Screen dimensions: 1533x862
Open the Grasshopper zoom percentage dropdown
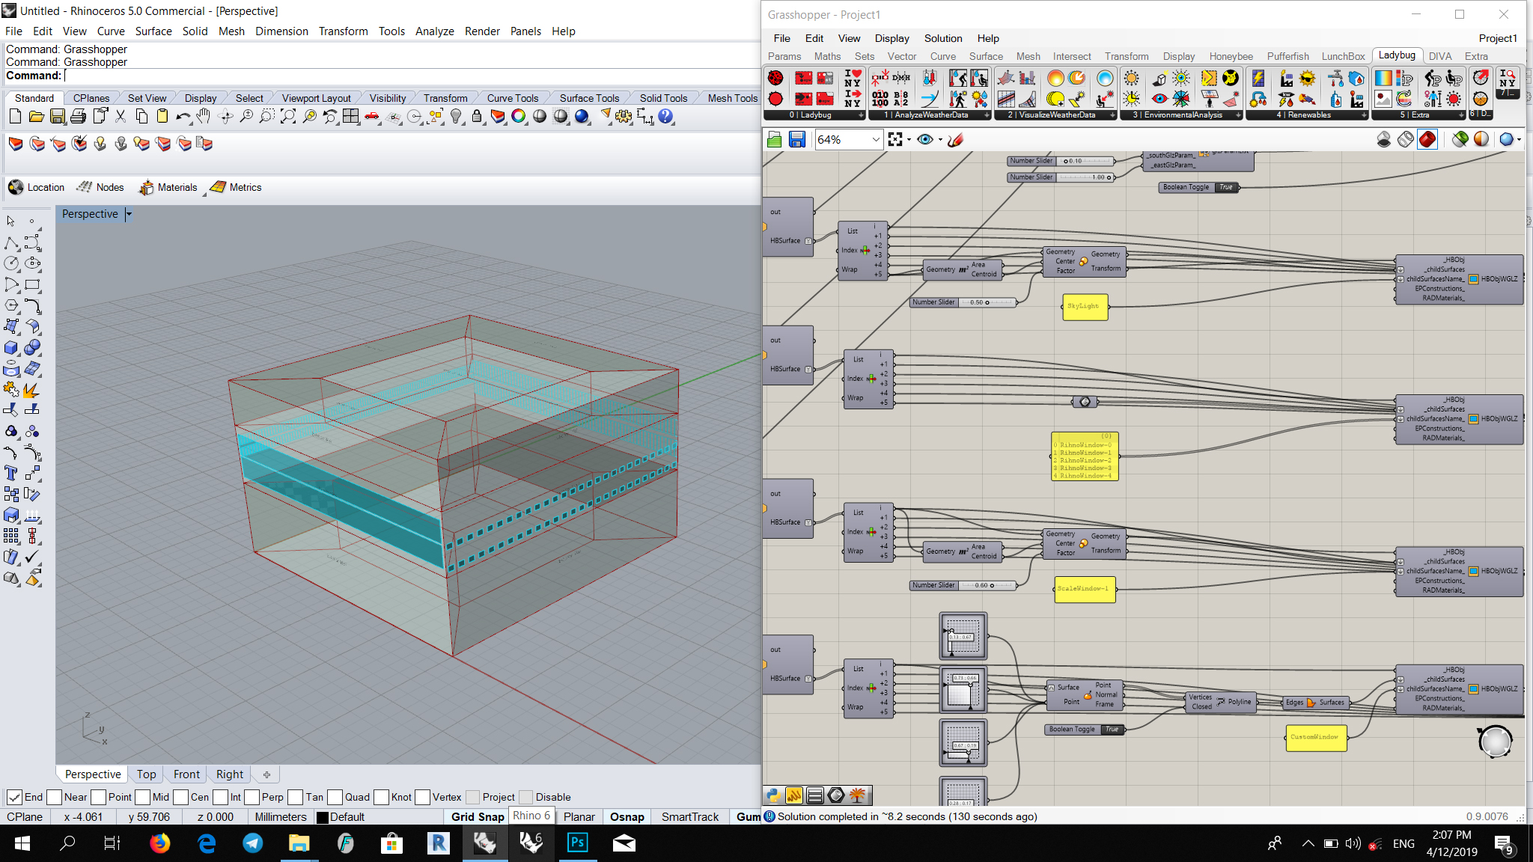point(876,139)
